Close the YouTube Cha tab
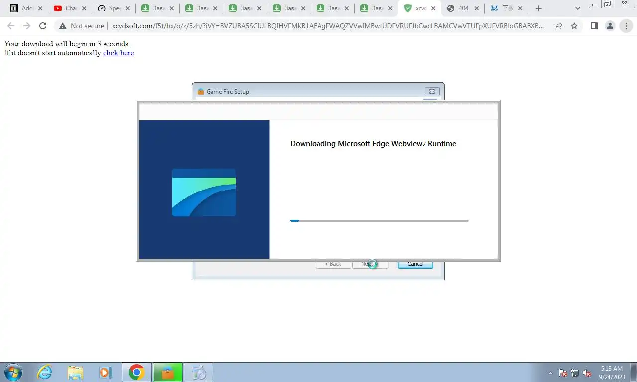 tap(84, 8)
